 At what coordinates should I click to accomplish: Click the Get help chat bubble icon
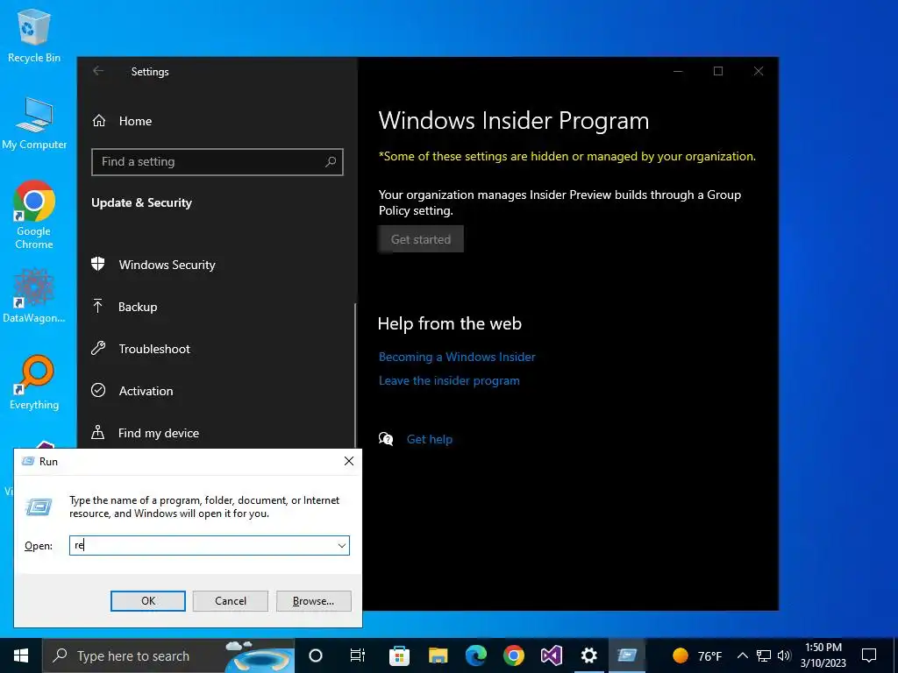tap(386, 439)
